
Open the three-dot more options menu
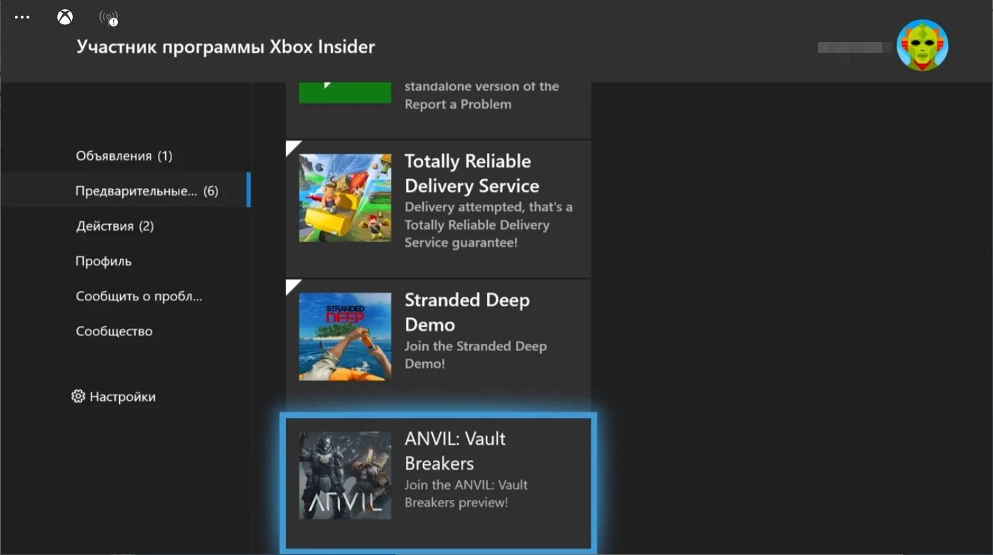pyautogui.click(x=22, y=17)
